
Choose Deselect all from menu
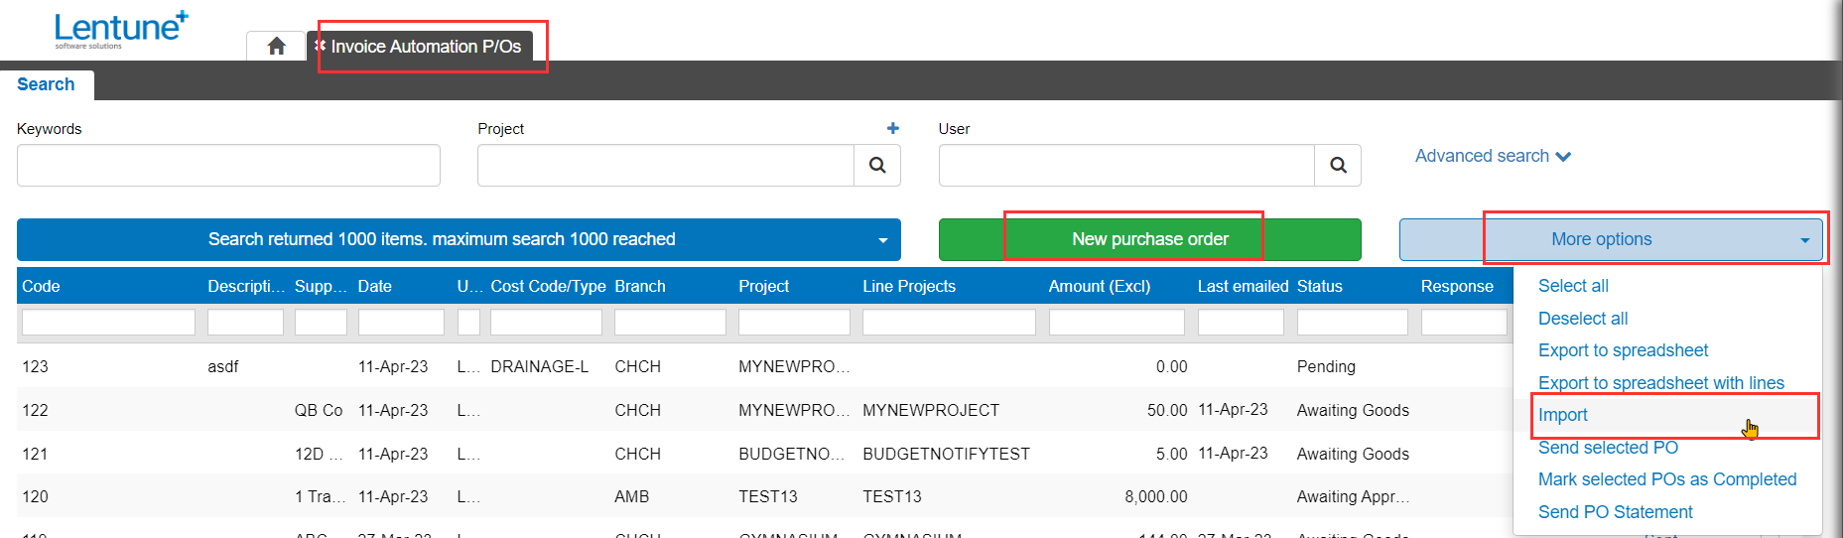click(1583, 319)
